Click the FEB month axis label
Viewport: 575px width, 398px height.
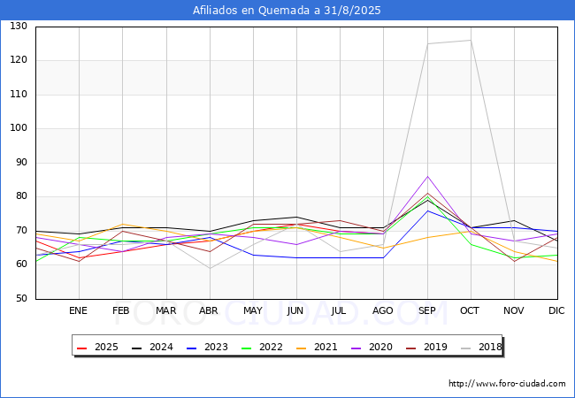pyautogui.click(x=121, y=310)
